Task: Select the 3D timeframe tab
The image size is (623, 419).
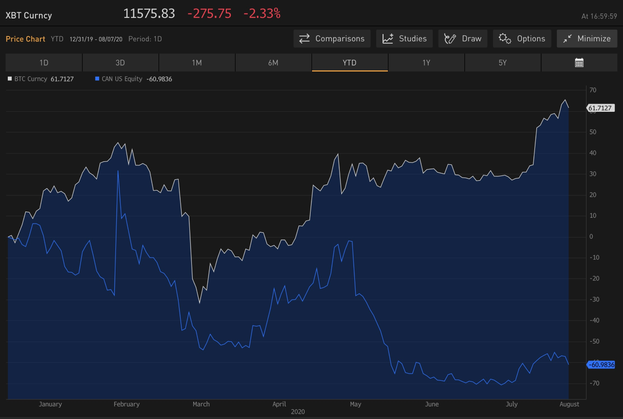Action: (120, 62)
